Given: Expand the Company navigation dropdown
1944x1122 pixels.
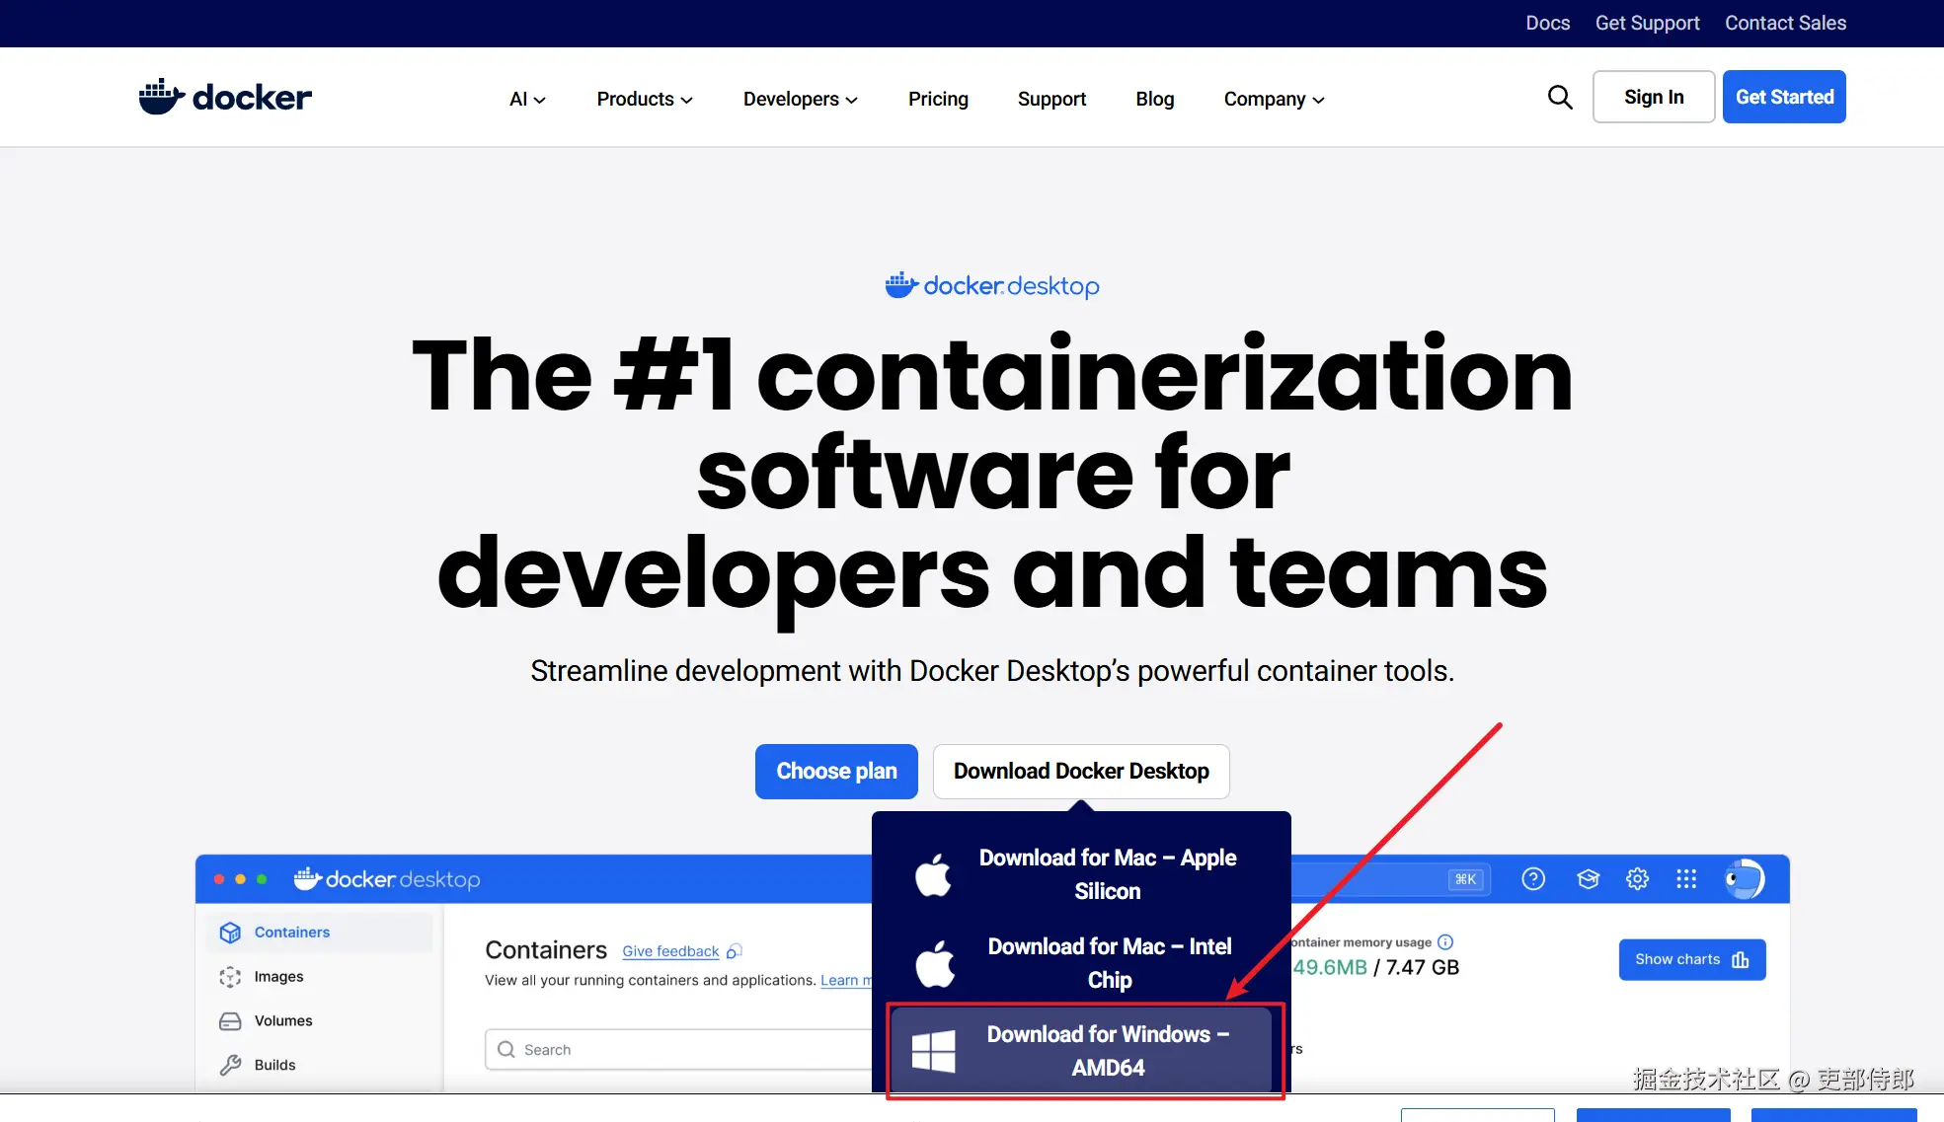Looking at the screenshot, I should 1272,99.
